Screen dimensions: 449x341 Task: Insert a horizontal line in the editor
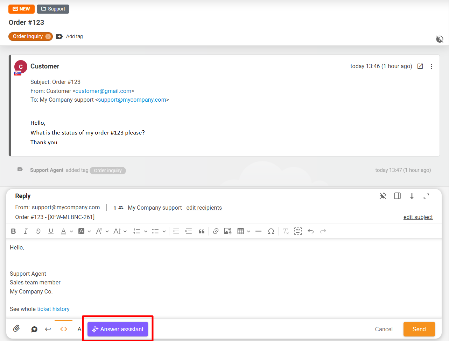[x=258, y=231]
